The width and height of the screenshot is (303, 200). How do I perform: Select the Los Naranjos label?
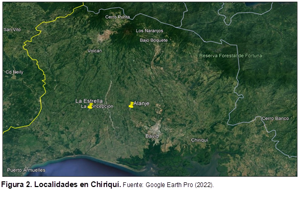pyautogui.click(x=149, y=31)
